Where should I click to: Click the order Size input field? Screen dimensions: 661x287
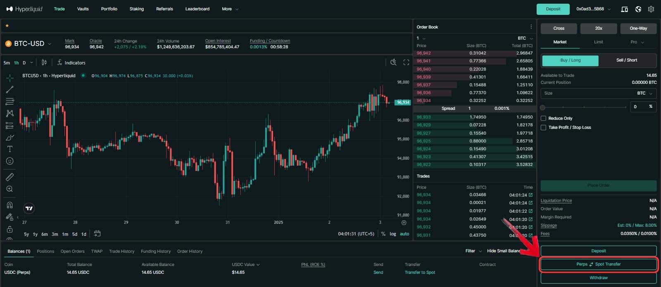pyautogui.click(x=599, y=93)
